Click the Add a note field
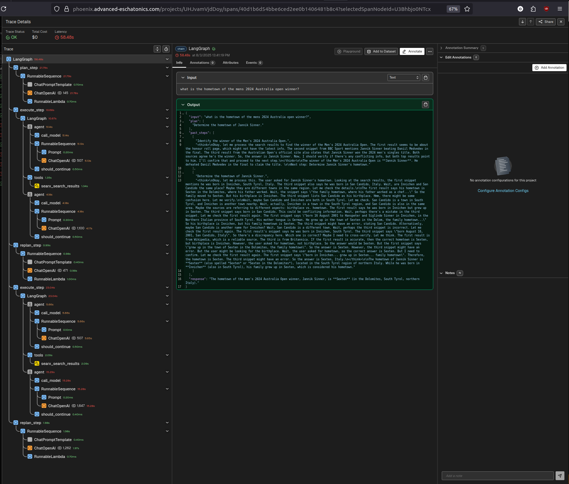 point(497,476)
